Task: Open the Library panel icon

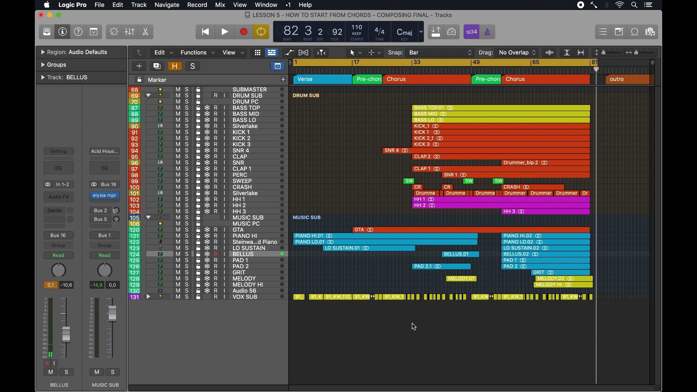Action: [x=47, y=32]
